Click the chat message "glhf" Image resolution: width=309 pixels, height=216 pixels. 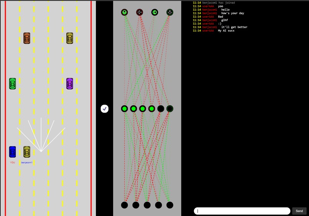point(224,20)
